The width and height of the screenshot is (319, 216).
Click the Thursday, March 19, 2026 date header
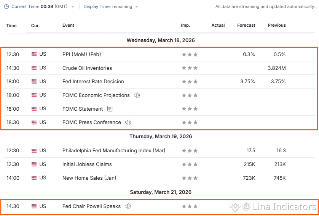pos(161,137)
